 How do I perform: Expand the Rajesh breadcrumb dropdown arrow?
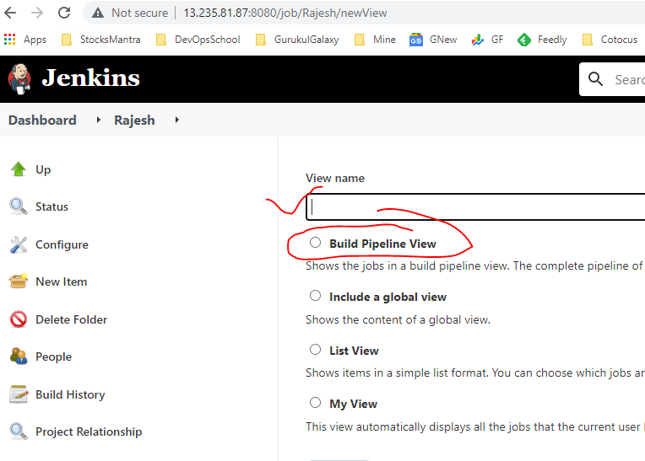(x=176, y=121)
